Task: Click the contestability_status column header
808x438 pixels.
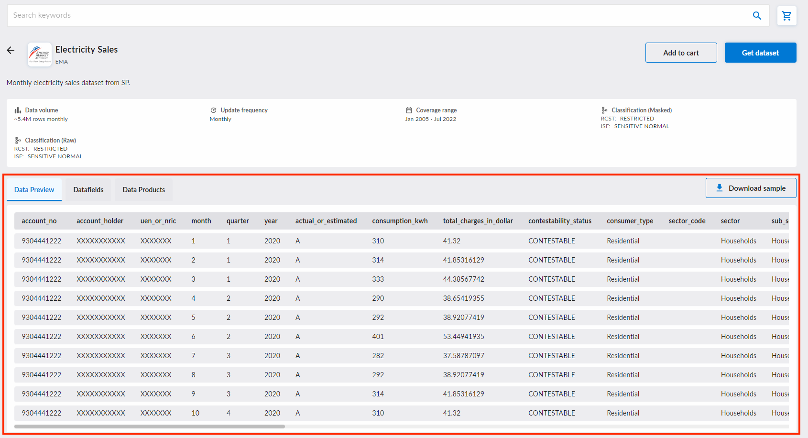Action: (560, 221)
